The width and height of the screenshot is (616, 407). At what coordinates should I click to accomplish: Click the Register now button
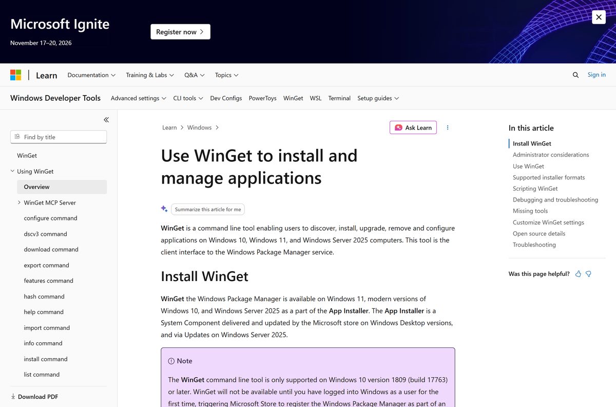pos(180,32)
